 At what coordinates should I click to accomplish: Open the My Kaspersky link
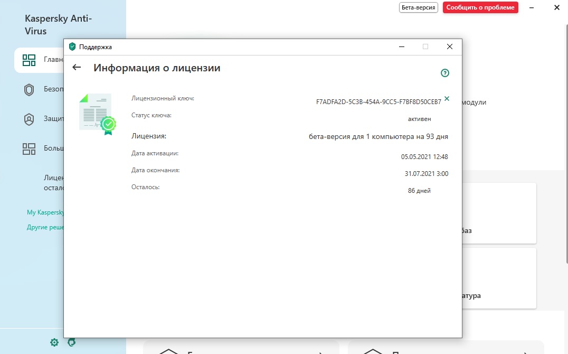[x=45, y=212]
